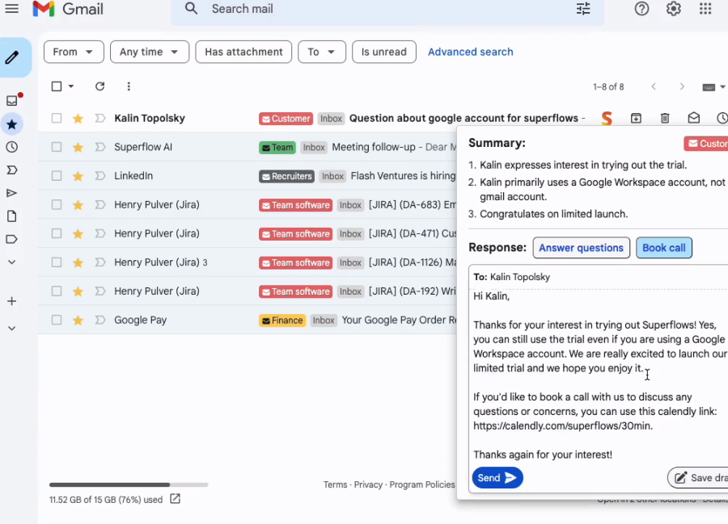Screen dimensions: 728x524
Task: Unstar the Google Pay email
Action: [x=78, y=320]
